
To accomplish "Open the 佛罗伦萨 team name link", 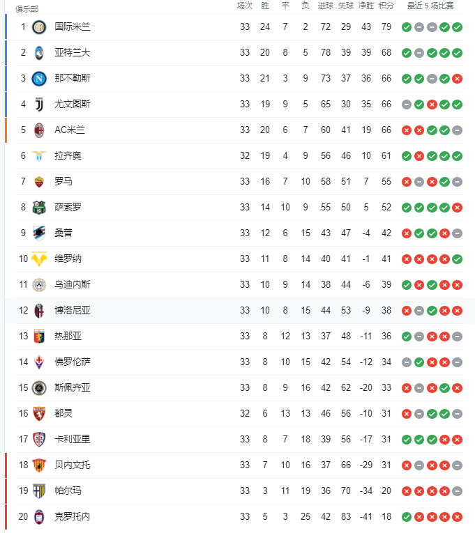I will click(x=73, y=362).
